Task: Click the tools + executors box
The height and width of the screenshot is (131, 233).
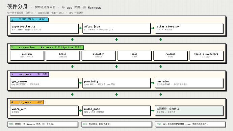Action: pos(206,56)
